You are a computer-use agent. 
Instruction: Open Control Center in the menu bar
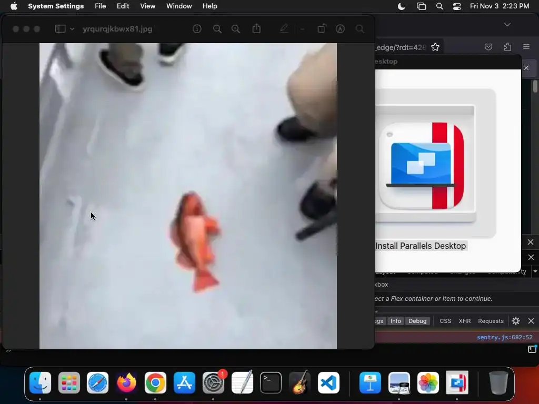point(457,6)
